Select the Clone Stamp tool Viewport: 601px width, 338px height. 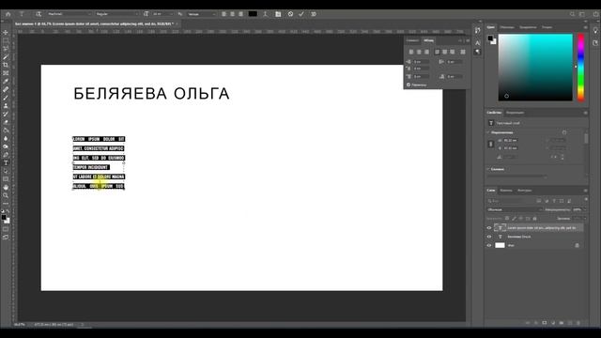(x=6, y=106)
